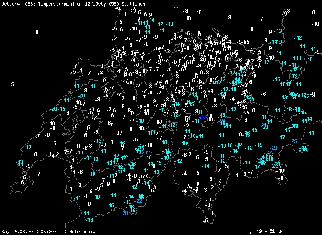Click the "49 - 51 km" scale label
Image resolution: width=322 pixels, height=235 pixels.
tap(269, 232)
